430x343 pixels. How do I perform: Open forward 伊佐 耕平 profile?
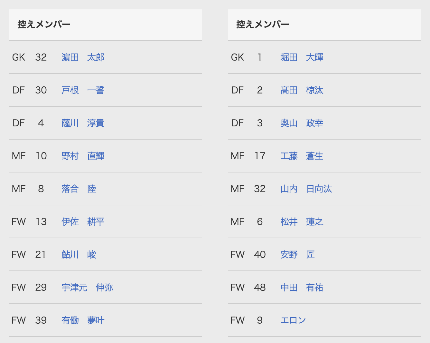point(83,222)
